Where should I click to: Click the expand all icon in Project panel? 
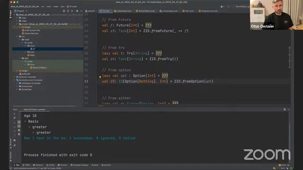click(x=68, y=11)
